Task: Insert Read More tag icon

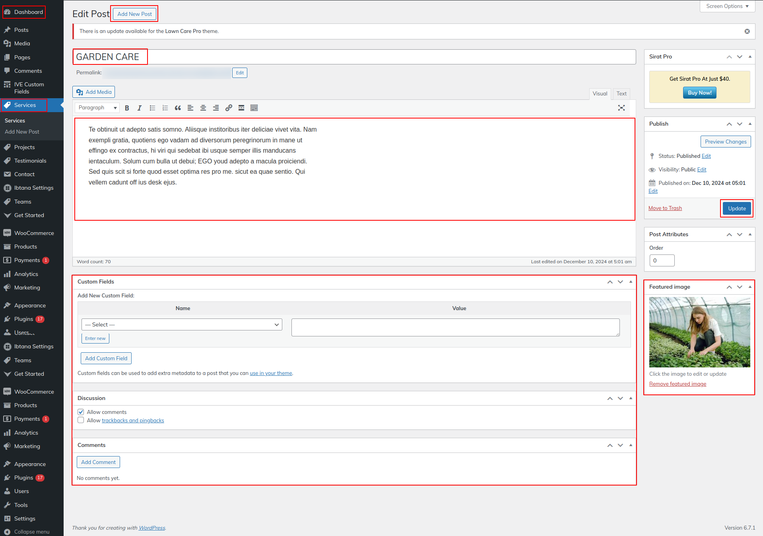Action: point(241,108)
